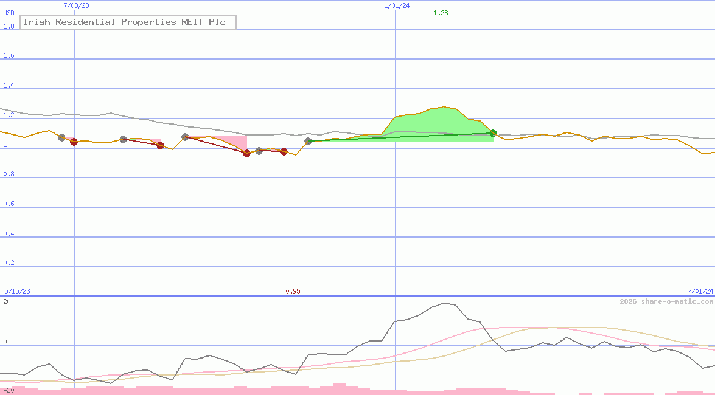Click the 0.2 price axis label
715x395 pixels.
(x=9, y=263)
